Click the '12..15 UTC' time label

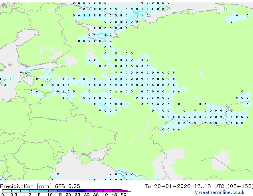(x=209, y=186)
